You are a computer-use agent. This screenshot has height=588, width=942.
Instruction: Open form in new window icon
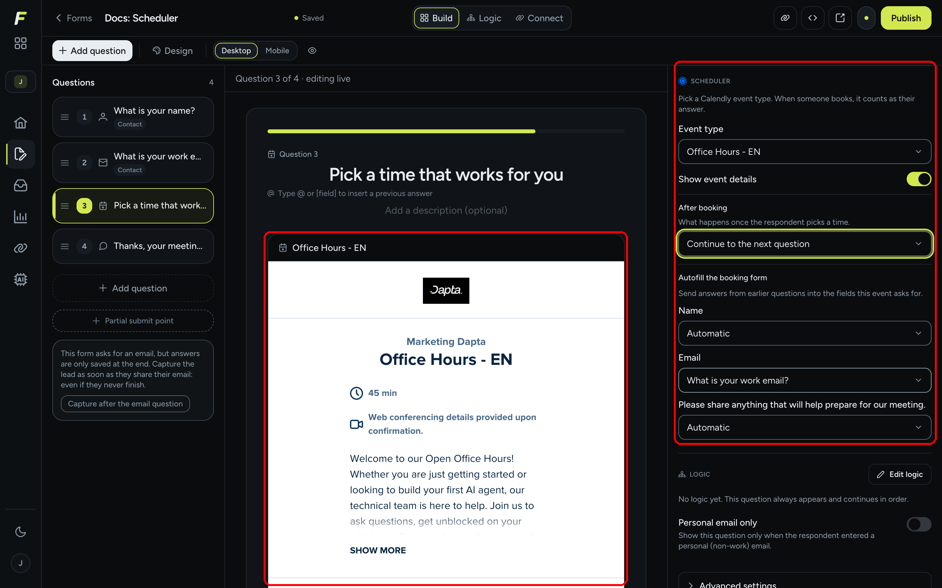click(x=840, y=18)
